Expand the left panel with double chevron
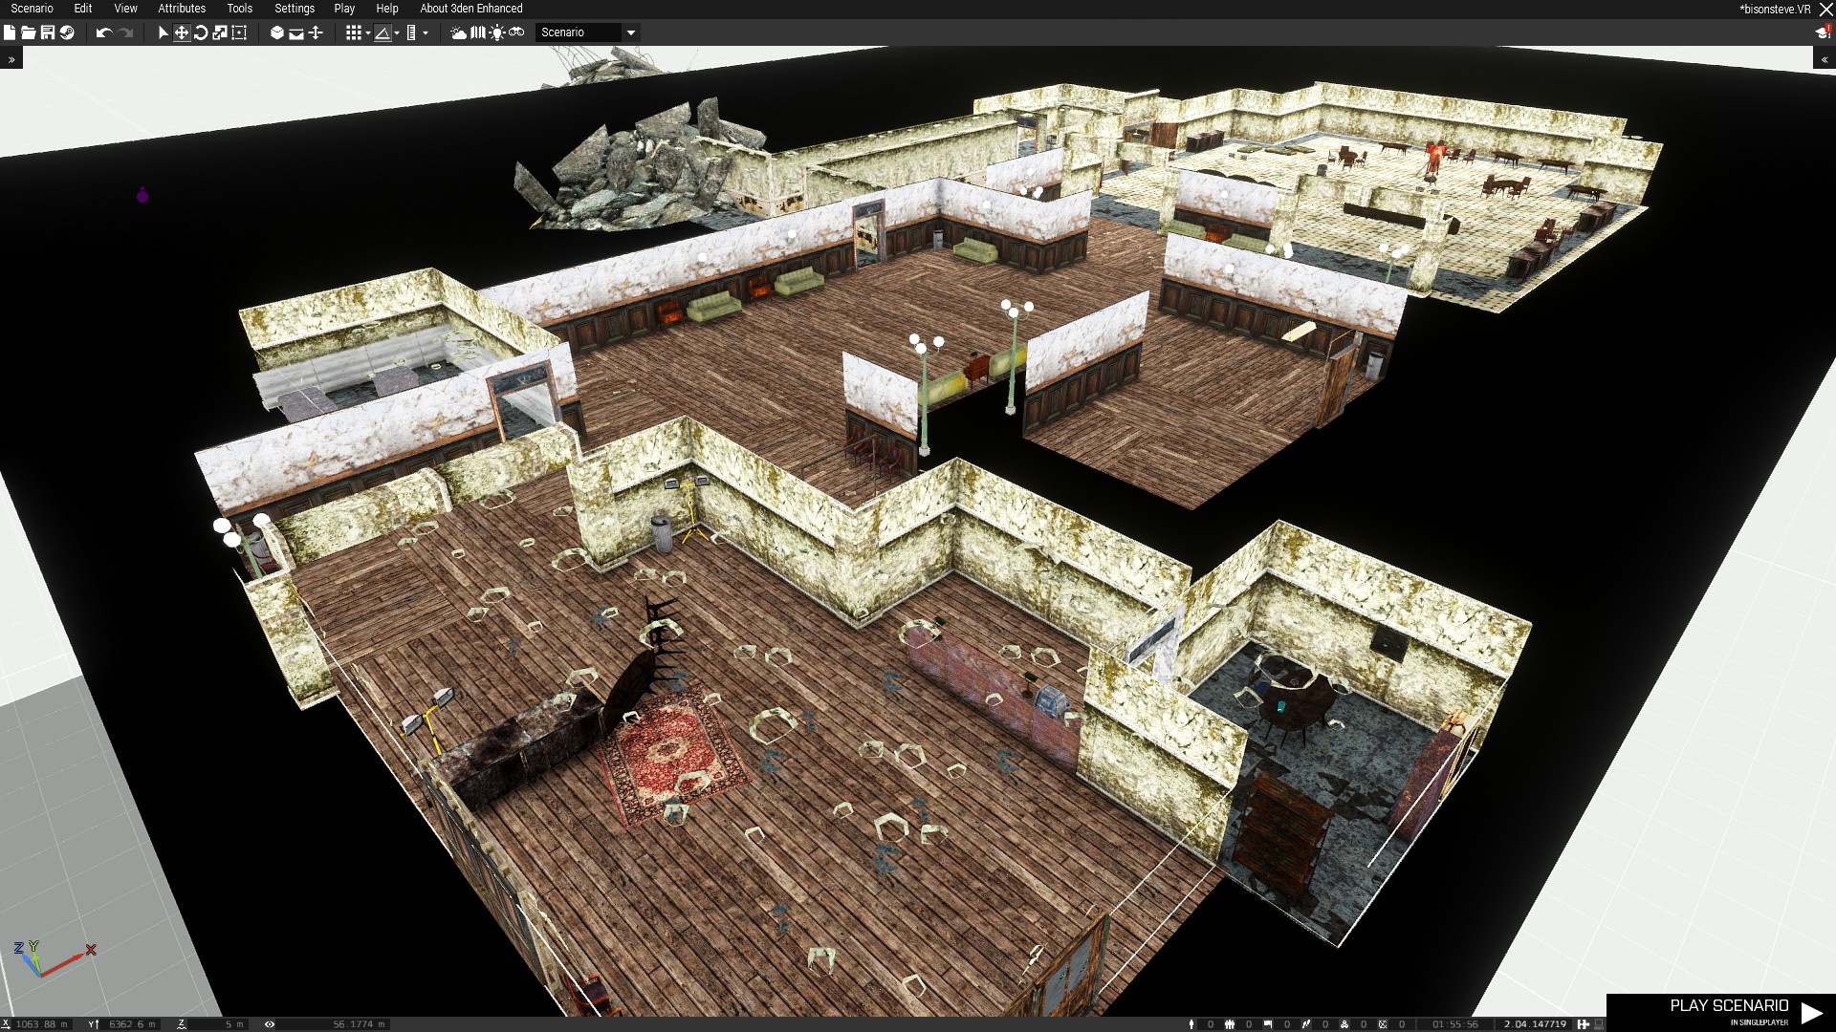 click(x=11, y=59)
